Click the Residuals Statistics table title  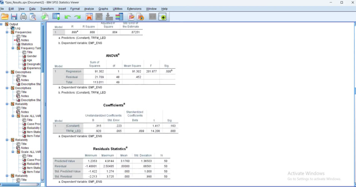(x=110, y=149)
